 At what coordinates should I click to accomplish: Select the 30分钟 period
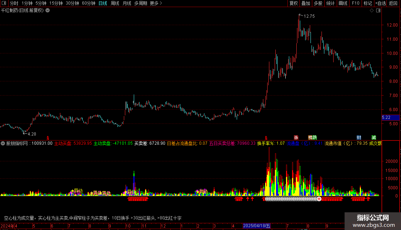[x=72, y=3]
